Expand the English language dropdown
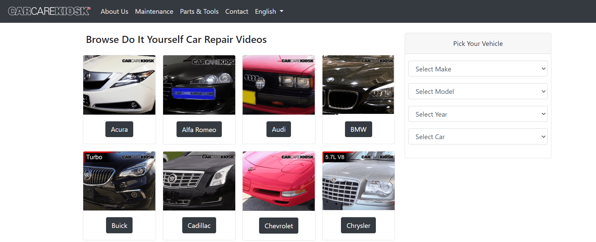The height and width of the screenshot is (242, 596). click(269, 11)
